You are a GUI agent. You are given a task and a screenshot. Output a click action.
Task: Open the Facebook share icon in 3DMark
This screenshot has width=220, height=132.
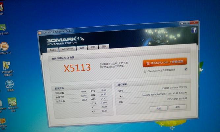[194, 30]
